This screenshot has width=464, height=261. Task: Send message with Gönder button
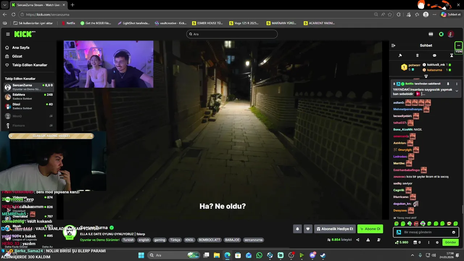click(x=451, y=242)
